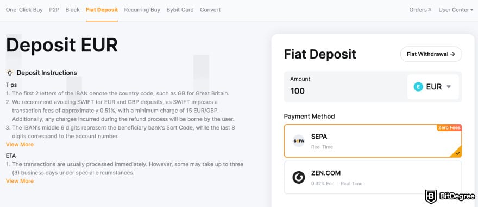The image size is (478, 207).
Task: Switch to the P2P tab
Action: coord(54,10)
